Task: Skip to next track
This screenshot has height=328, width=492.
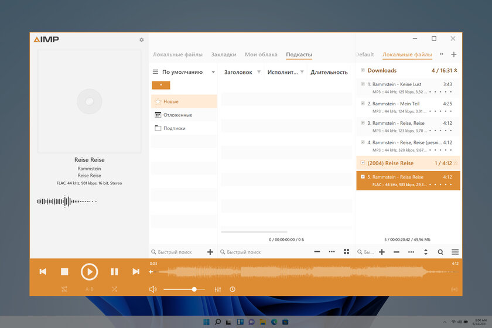Action: click(x=135, y=272)
